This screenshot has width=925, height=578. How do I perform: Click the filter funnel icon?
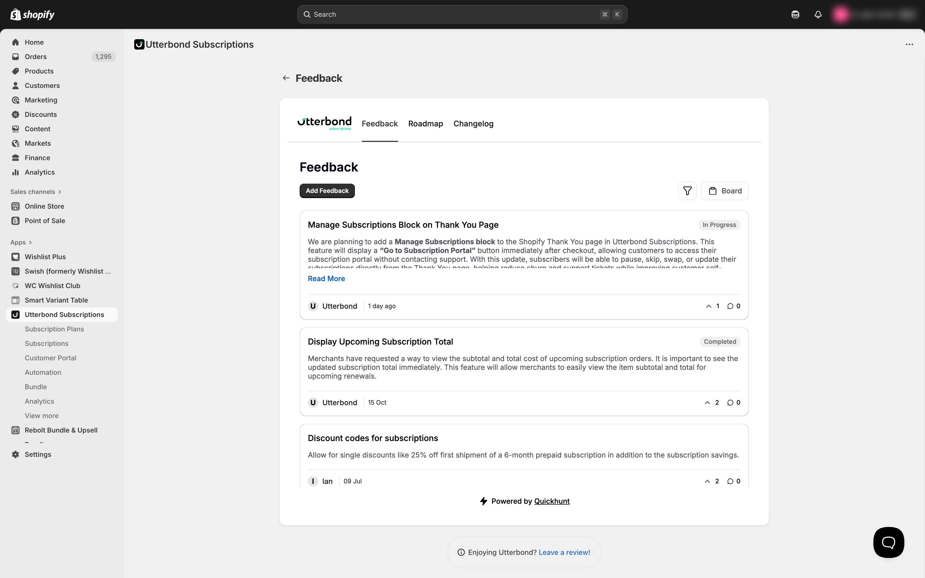[x=687, y=191]
